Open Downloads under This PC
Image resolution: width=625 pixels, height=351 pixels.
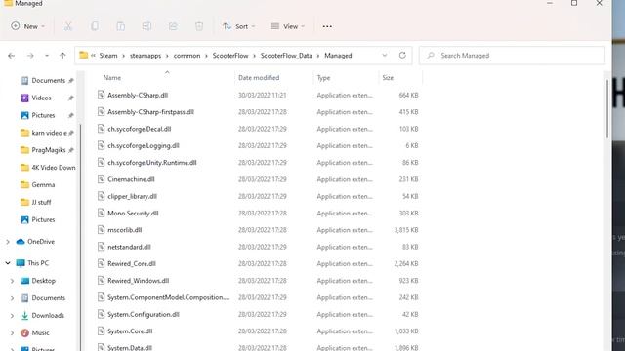(48, 316)
